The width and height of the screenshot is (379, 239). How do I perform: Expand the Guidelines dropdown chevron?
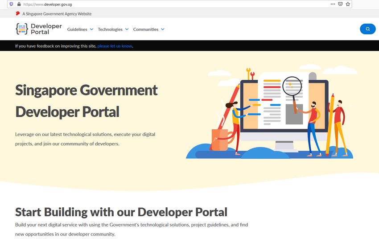tap(91, 29)
